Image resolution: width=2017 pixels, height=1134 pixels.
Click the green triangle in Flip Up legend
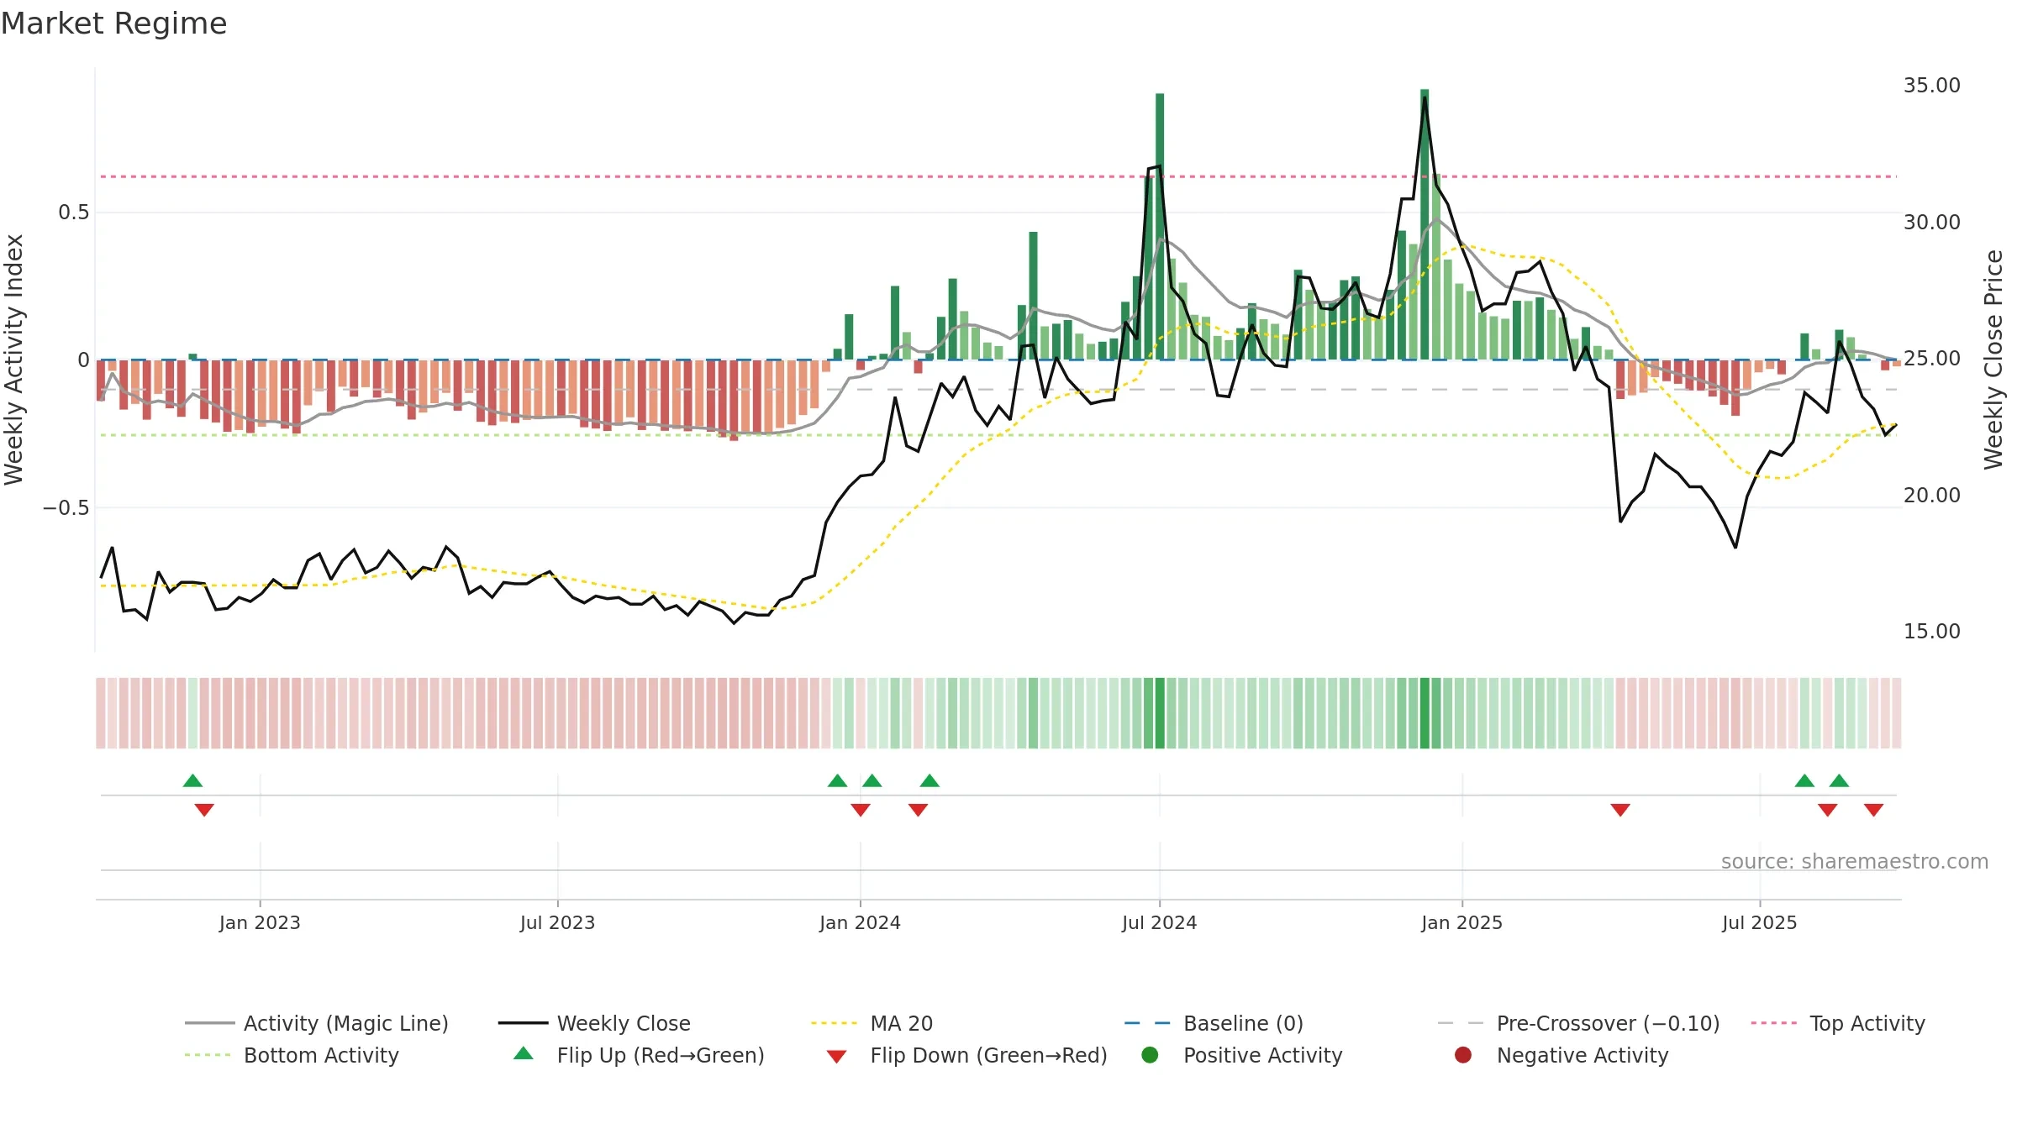click(x=524, y=1053)
